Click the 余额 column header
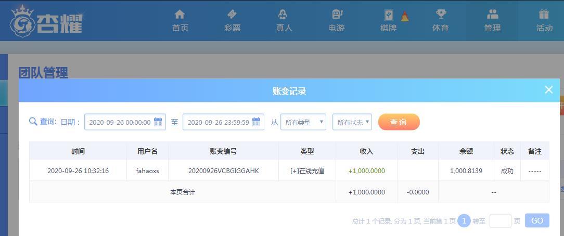 [466, 151]
